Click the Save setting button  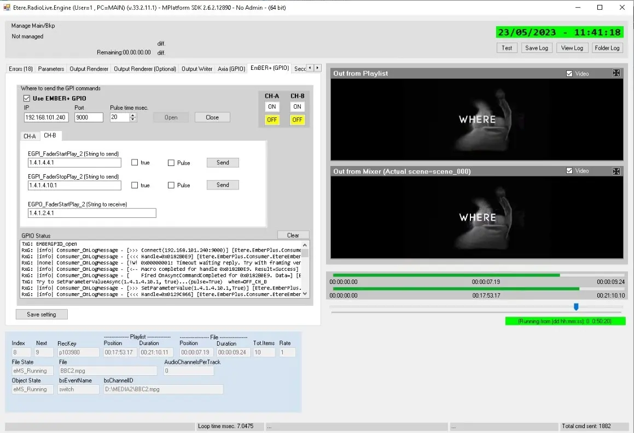pyautogui.click(x=42, y=315)
